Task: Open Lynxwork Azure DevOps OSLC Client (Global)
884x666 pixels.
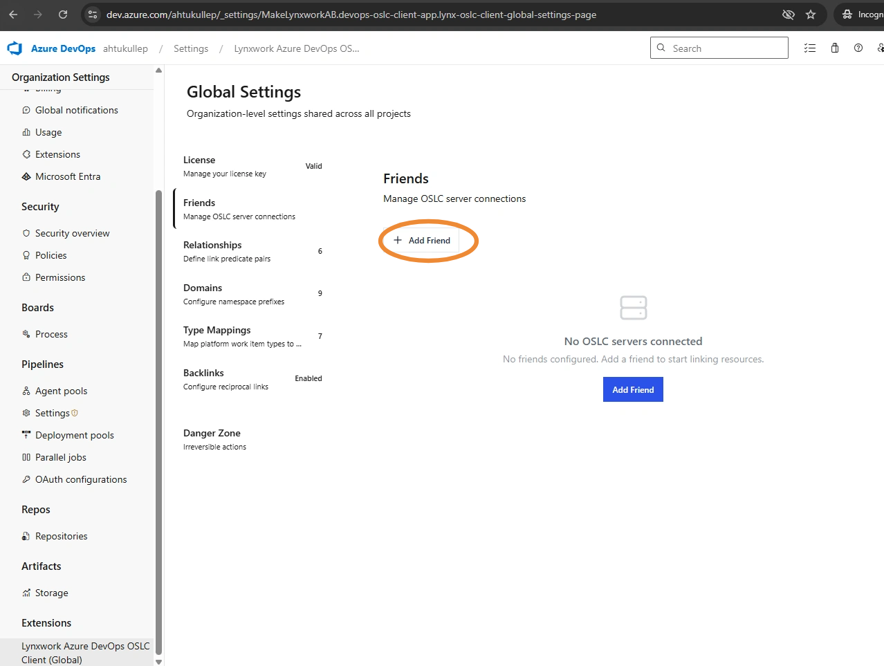Action: pos(77,652)
